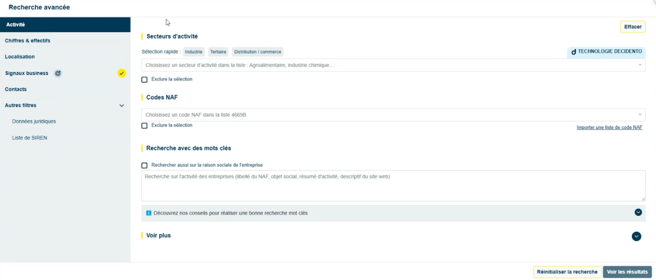Image resolution: width=656 pixels, height=280 pixels.
Task: Click the blue info icon in the keyword tips bar
Action: point(149,213)
